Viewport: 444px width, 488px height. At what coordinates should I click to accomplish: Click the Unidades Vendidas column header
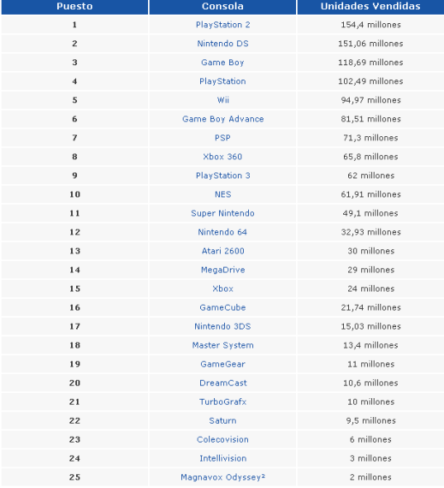tap(370, 7)
